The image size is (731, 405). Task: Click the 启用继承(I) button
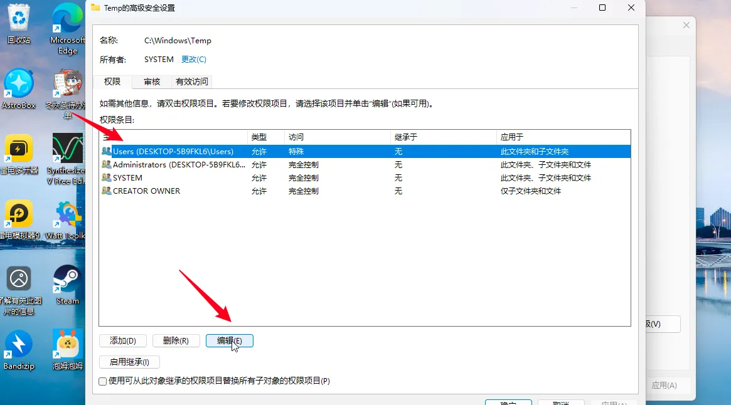click(129, 362)
